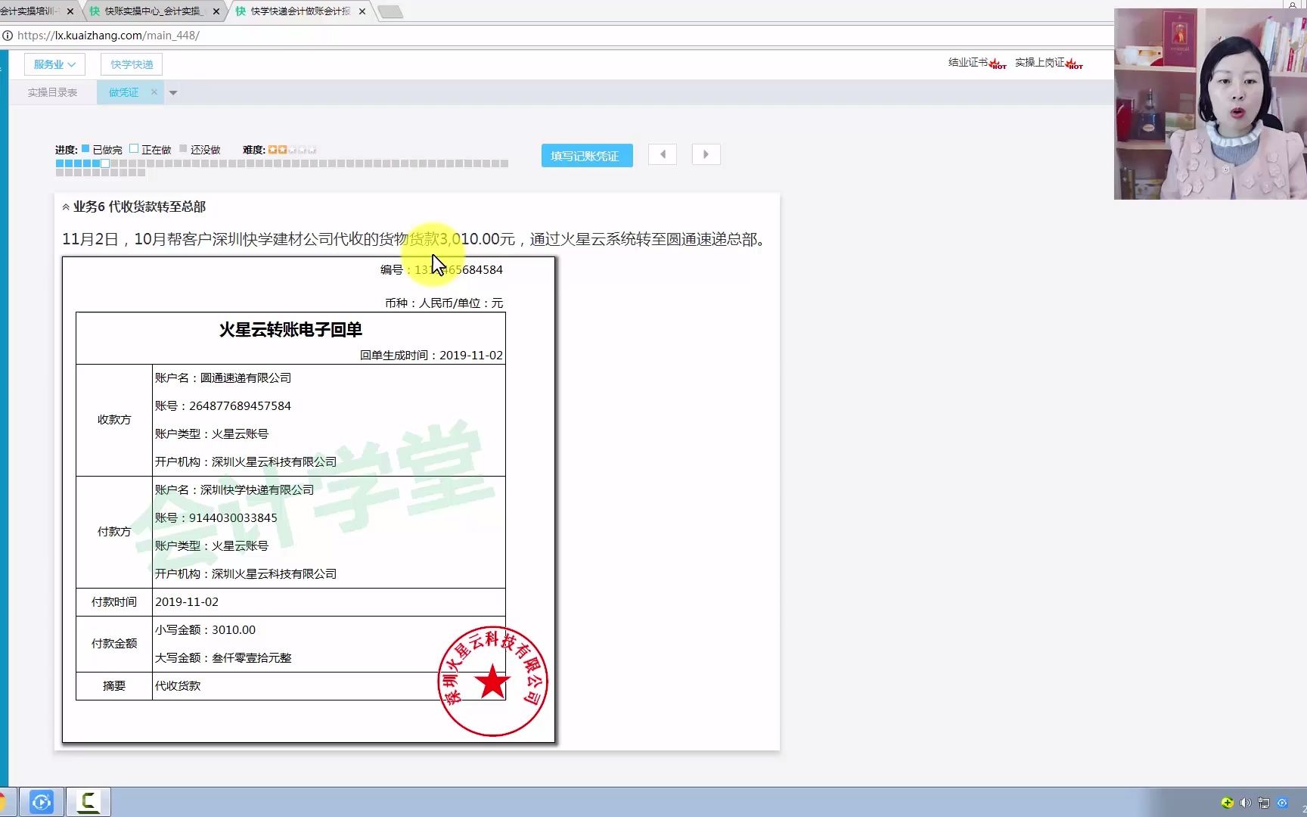1307x817 pixels.
Task: Click the 快学快递 company button
Action: pyautogui.click(x=132, y=64)
